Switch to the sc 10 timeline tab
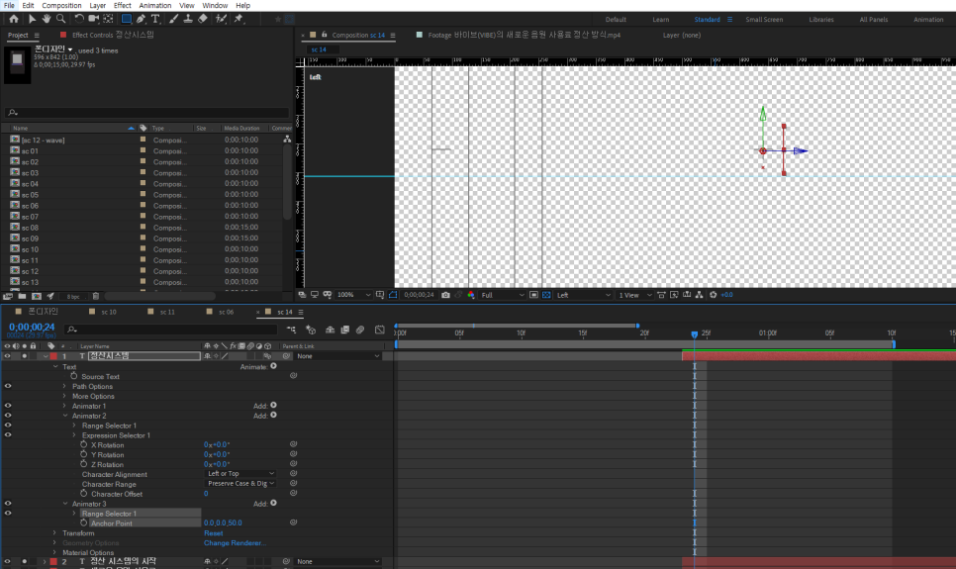This screenshot has width=956, height=569. point(109,312)
